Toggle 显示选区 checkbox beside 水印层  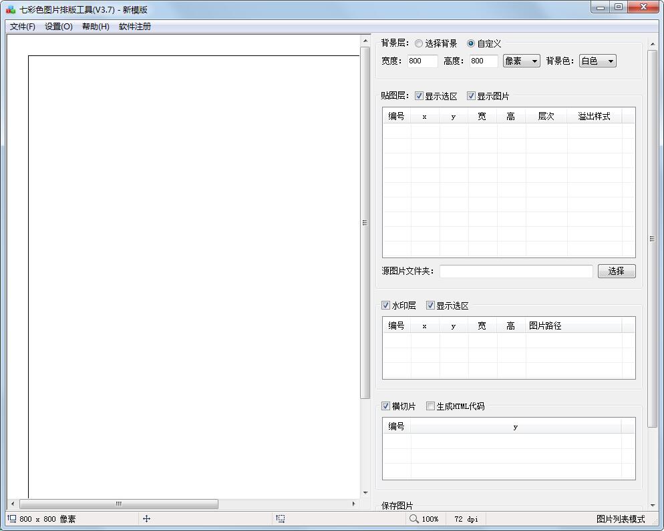[431, 306]
